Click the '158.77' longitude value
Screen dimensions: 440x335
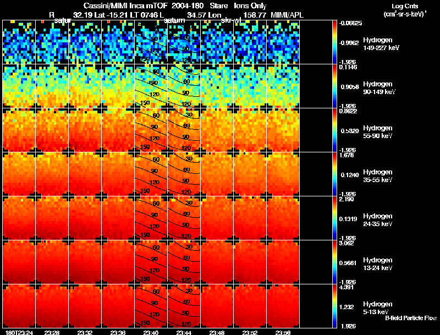tap(255, 15)
